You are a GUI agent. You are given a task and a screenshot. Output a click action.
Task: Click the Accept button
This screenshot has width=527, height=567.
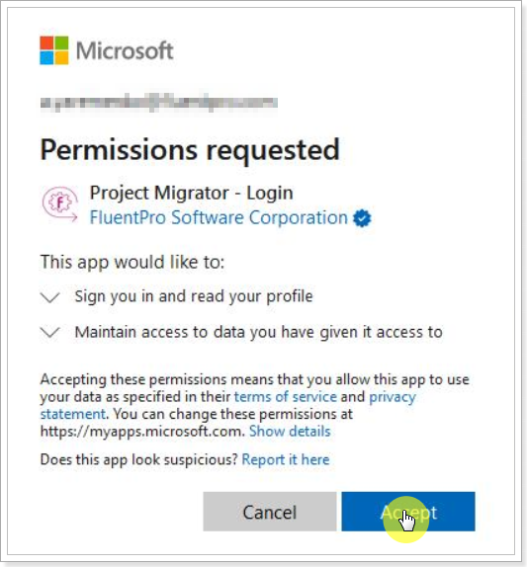pos(408,512)
